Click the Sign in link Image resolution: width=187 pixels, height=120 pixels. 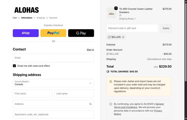pyautogui.click(x=90, y=50)
